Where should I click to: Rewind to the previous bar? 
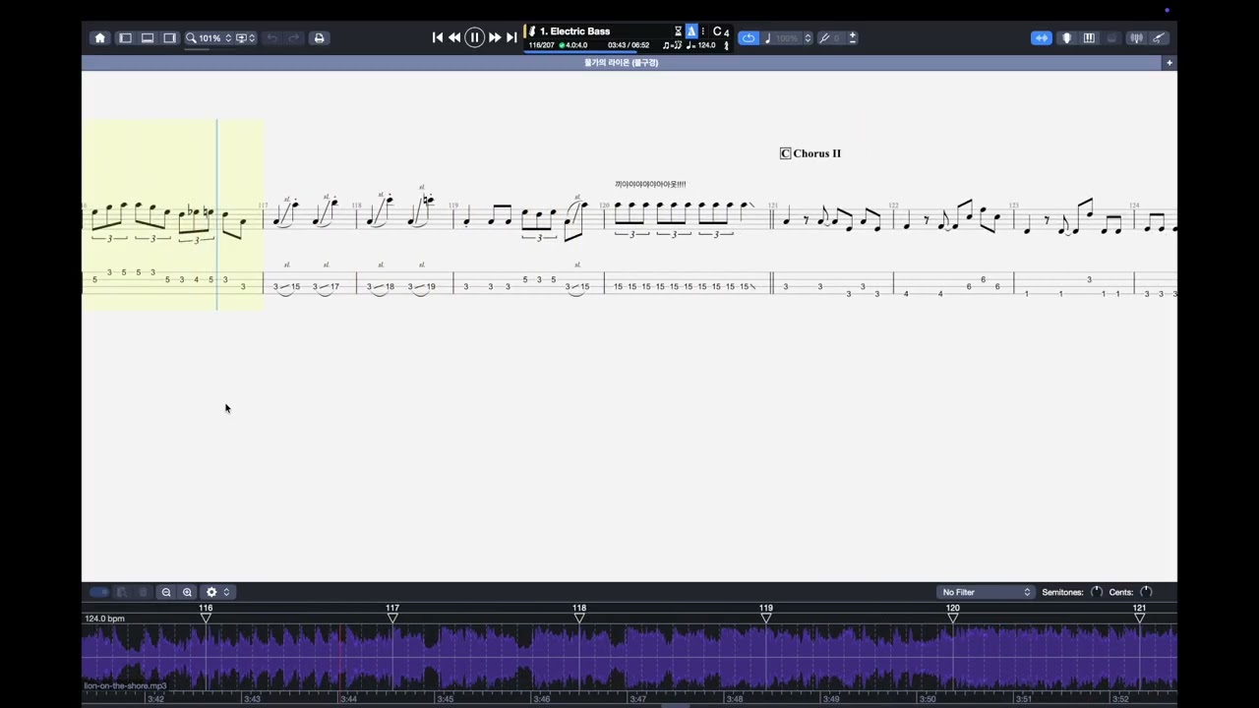[x=454, y=37]
